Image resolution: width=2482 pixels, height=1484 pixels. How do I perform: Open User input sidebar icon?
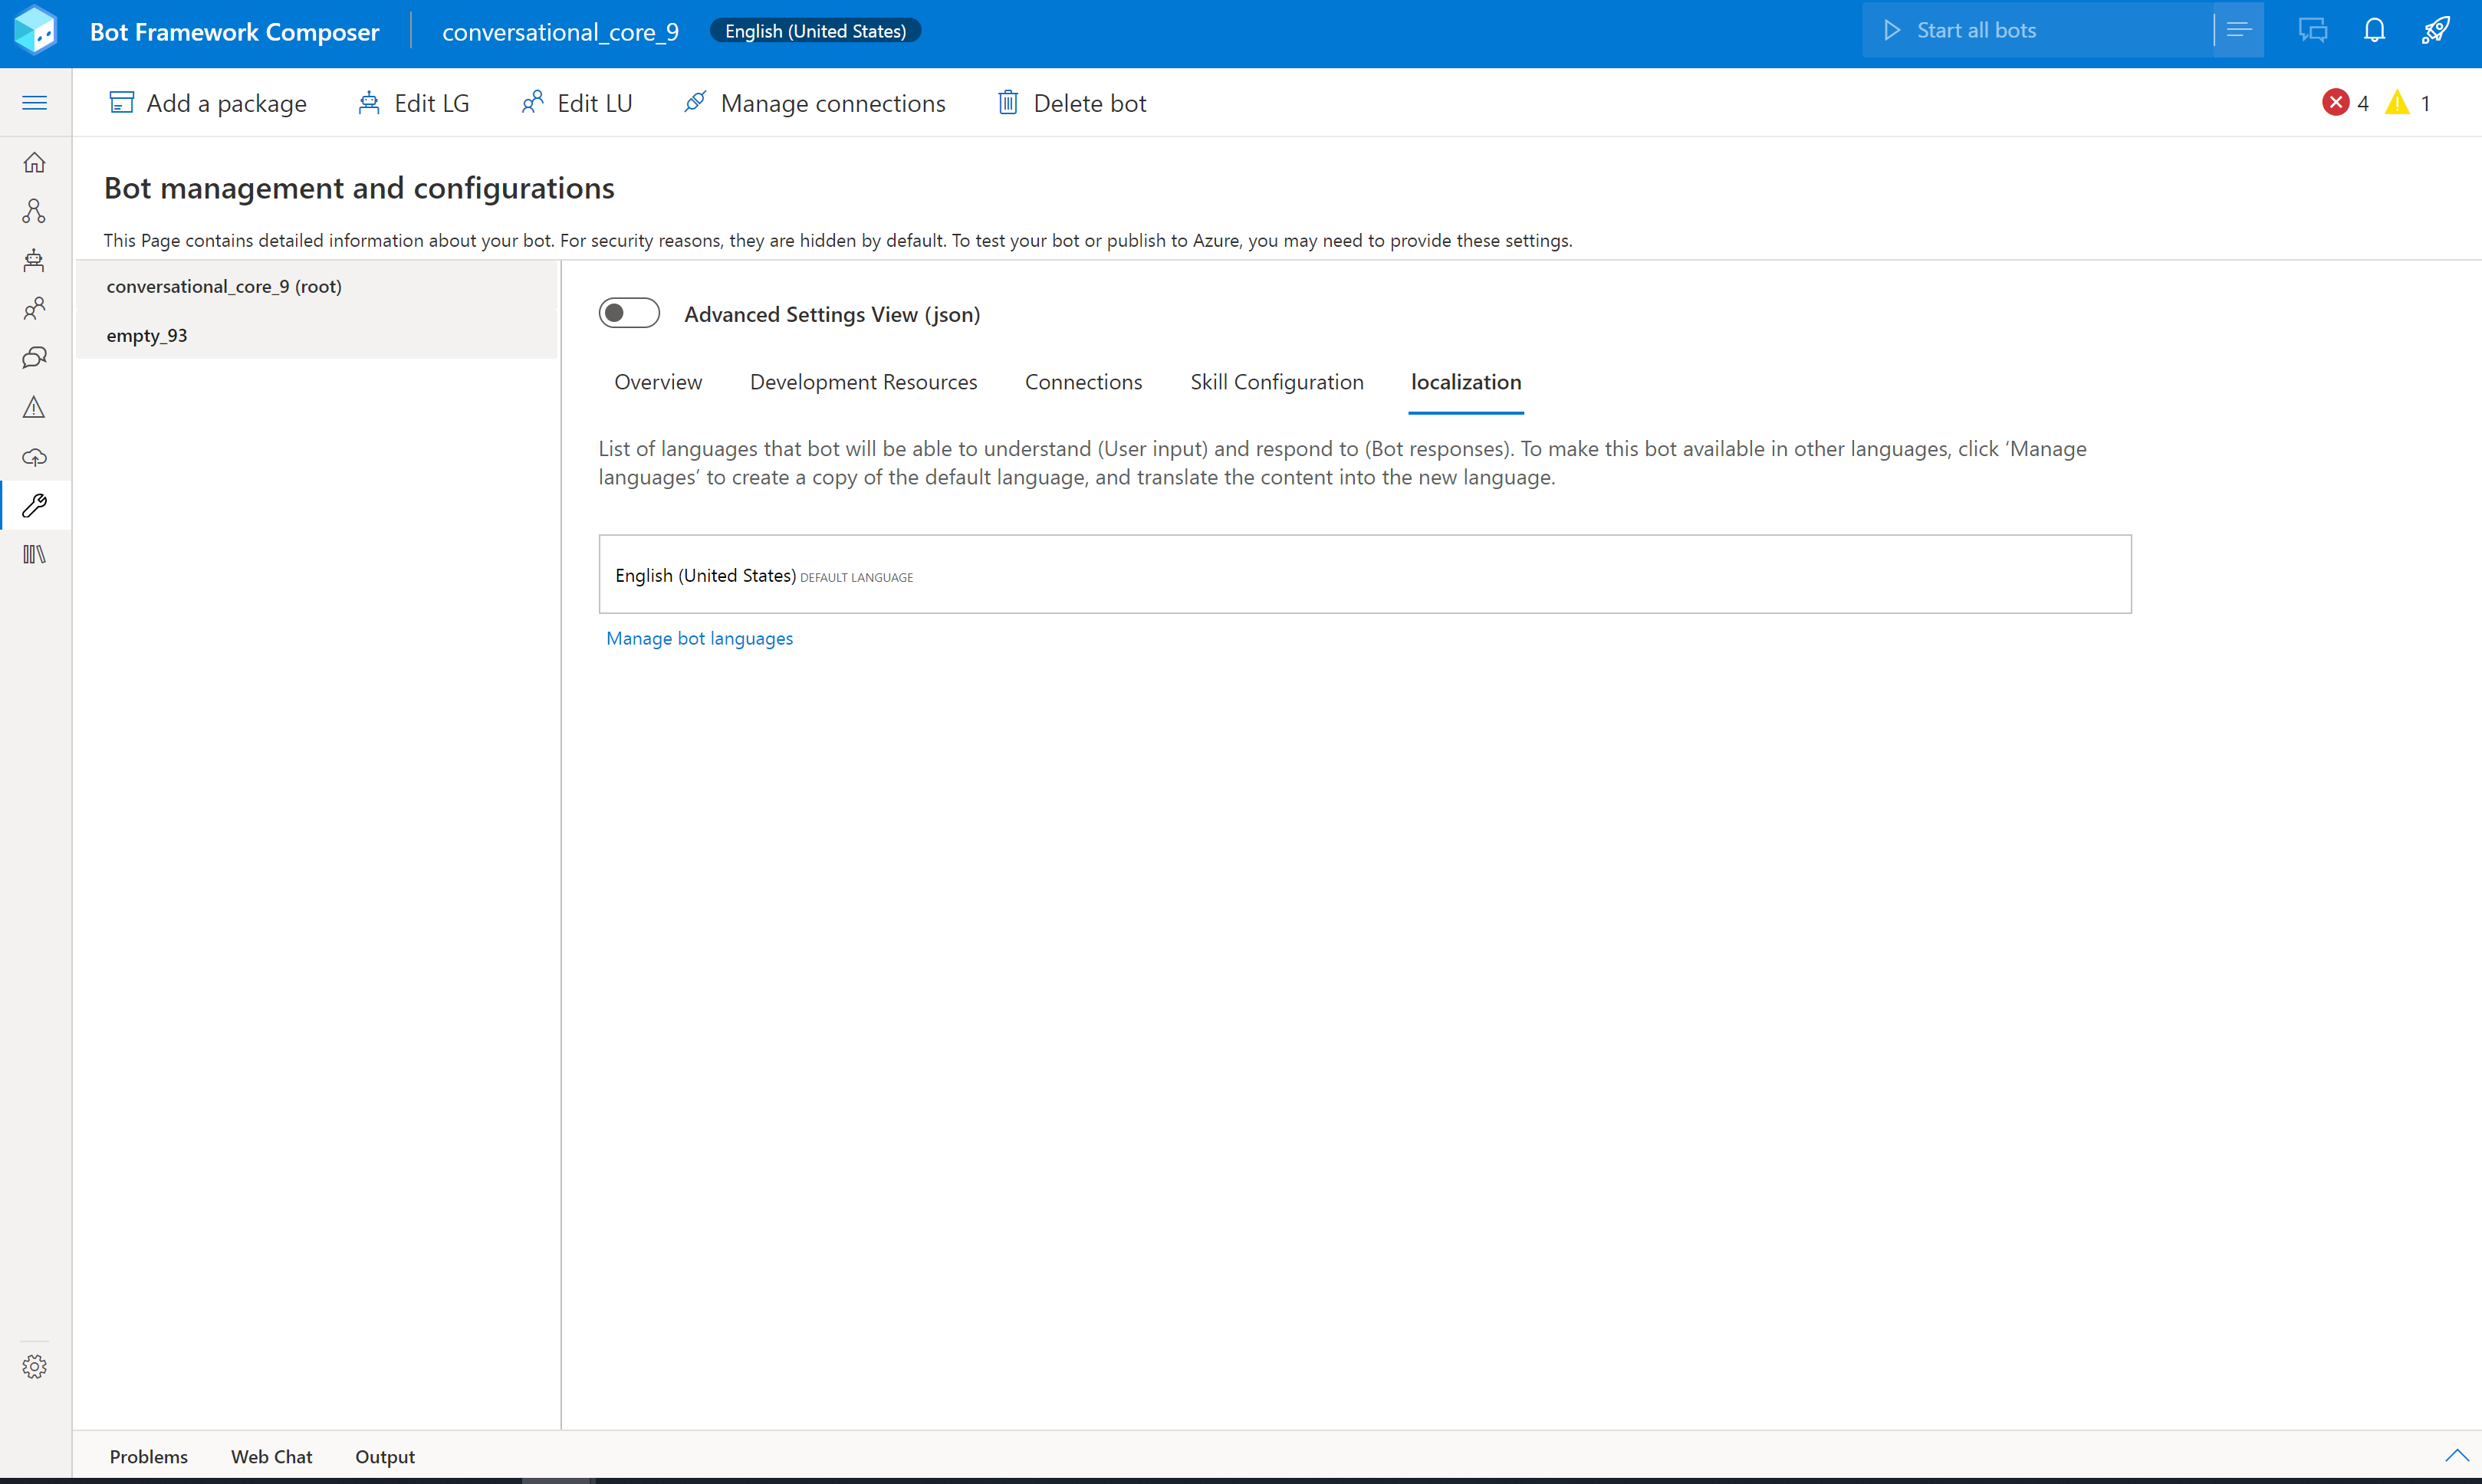(34, 309)
